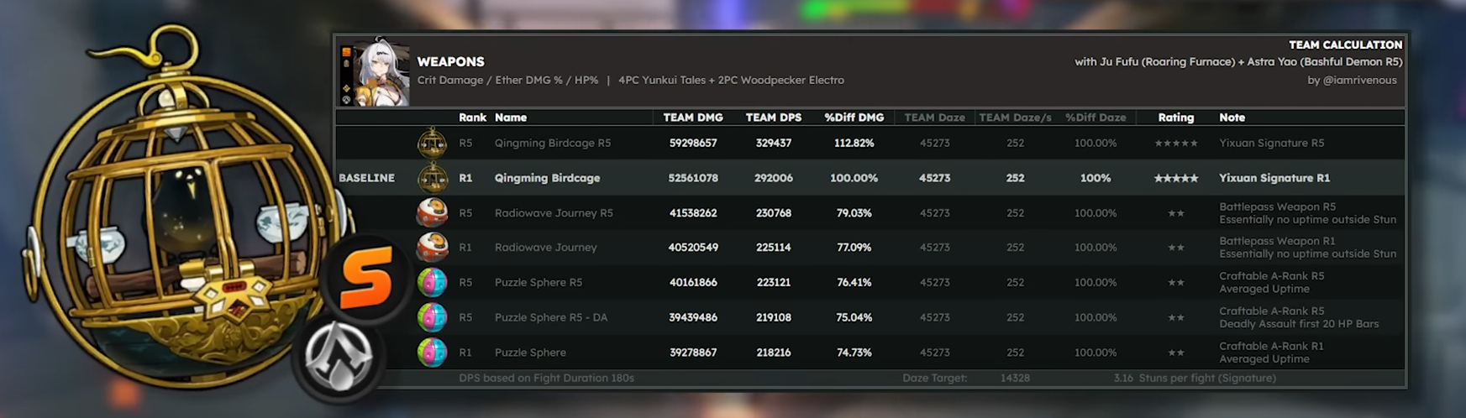Click the 'Yixuan Signature R1' note
Screen dimensions: 1466x418
pyautogui.click(x=1274, y=178)
